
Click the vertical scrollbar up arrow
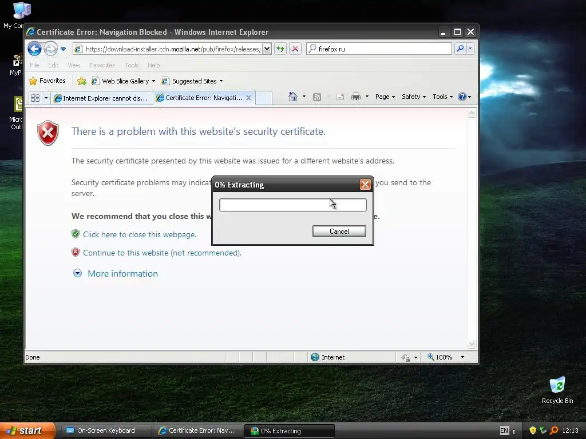tap(472, 113)
